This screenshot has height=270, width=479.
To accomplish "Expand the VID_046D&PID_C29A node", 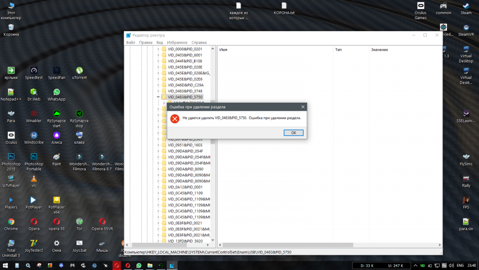I will pos(158,85).
